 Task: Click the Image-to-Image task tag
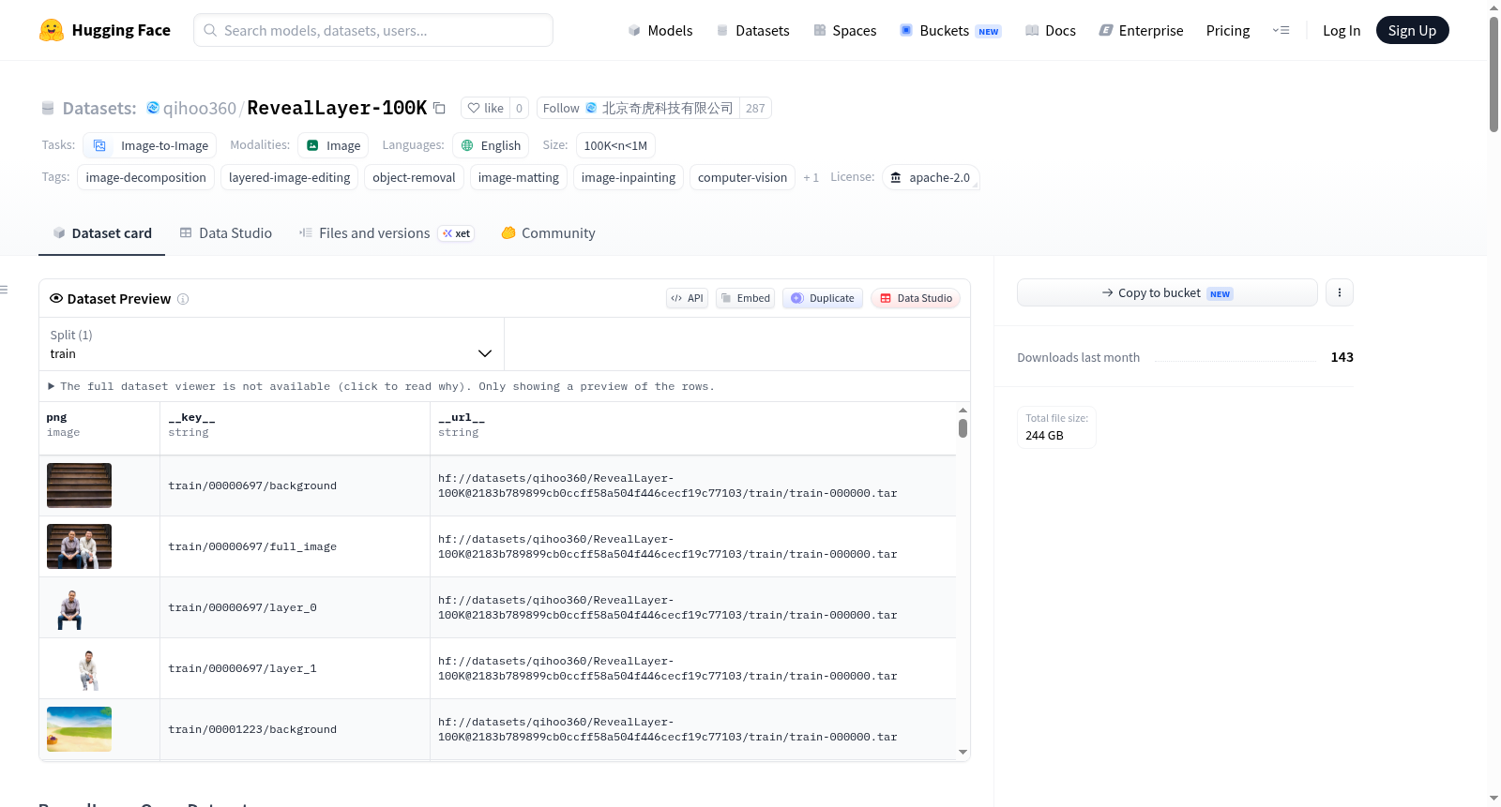(150, 145)
